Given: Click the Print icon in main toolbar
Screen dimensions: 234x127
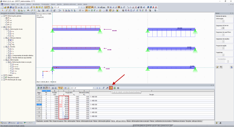Looking at the screenshot, I should (x=19, y=7).
